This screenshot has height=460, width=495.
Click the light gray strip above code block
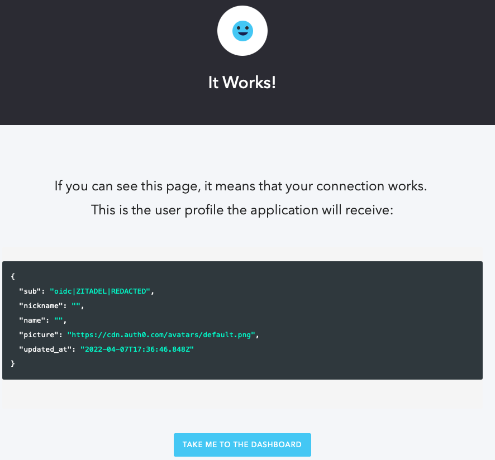click(x=242, y=253)
